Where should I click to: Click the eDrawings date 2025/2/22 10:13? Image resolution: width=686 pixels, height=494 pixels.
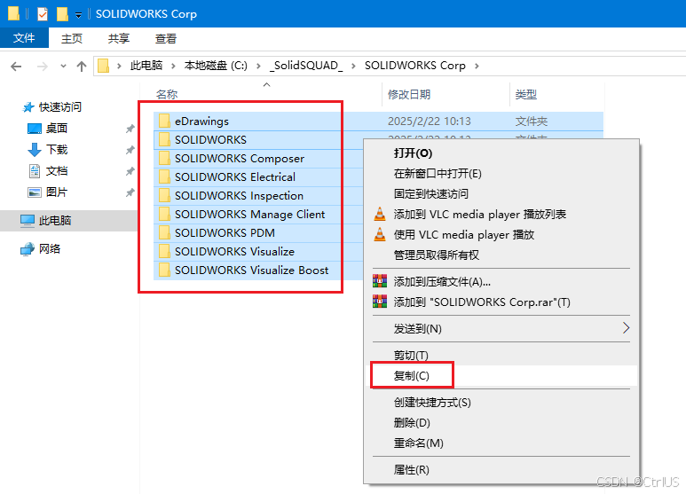pos(430,122)
